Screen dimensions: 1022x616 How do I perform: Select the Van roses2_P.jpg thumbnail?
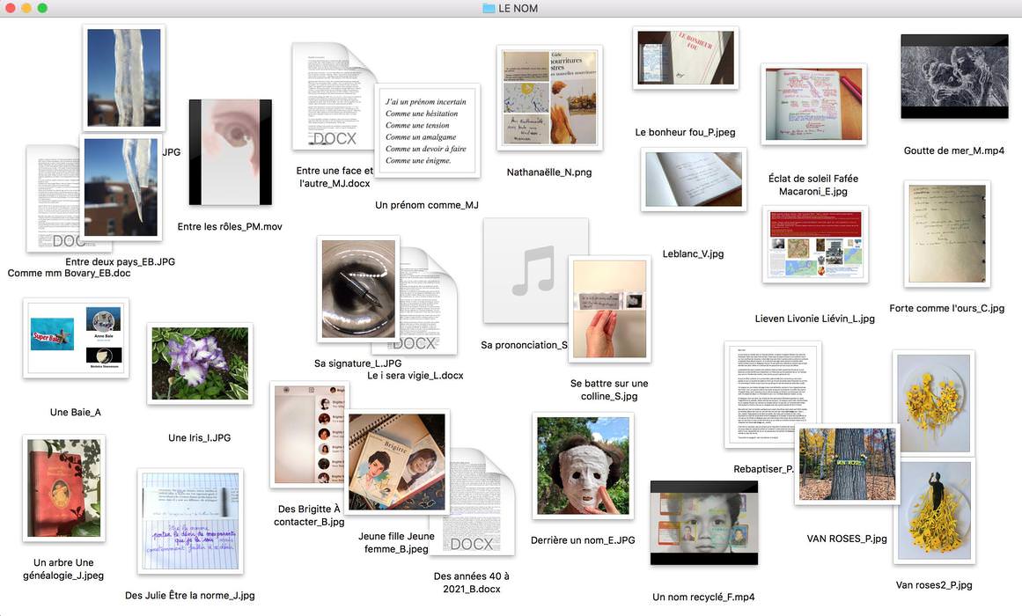(934, 510)
